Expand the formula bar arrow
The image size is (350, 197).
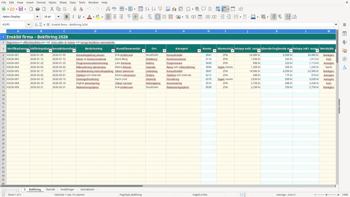pyautogui.click(x=336, y=25)
